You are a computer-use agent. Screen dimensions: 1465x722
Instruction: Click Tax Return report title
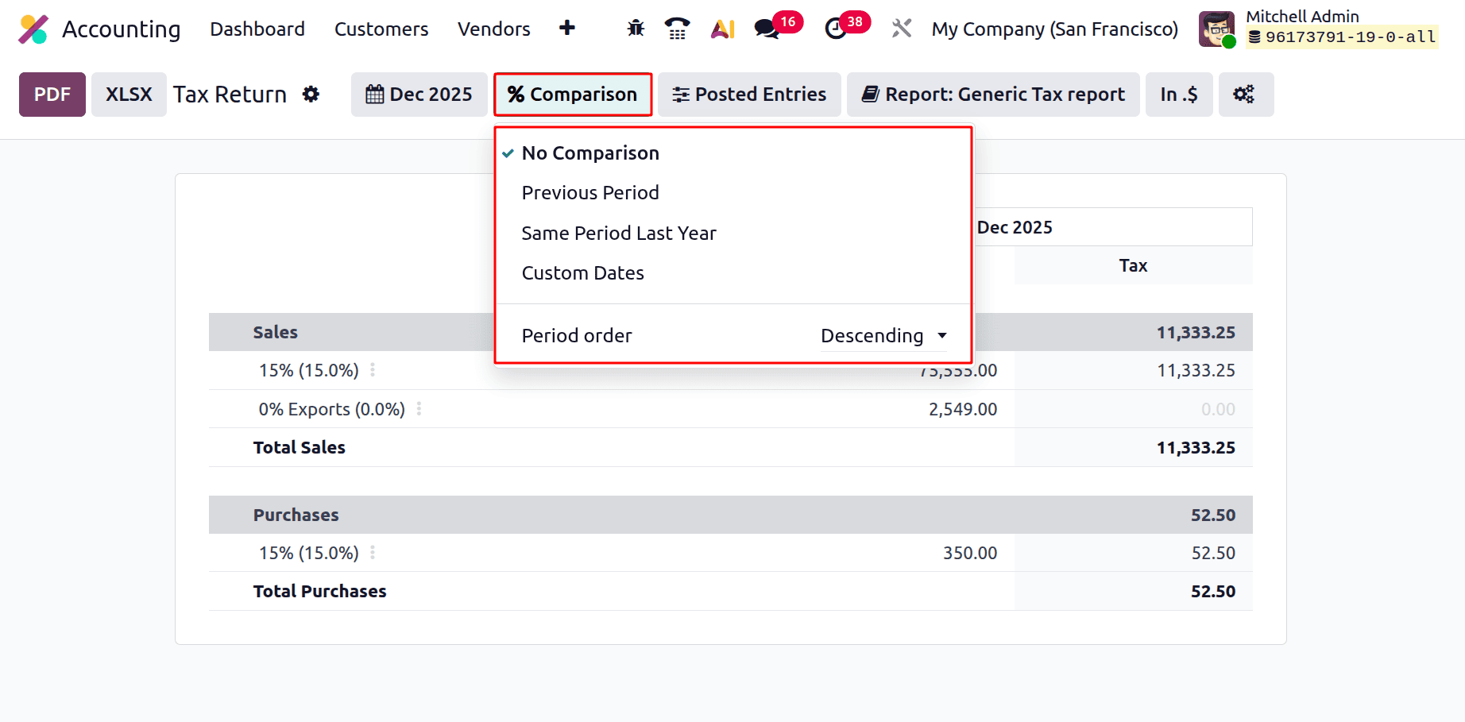pyautogui.click(x=230, y=95)
